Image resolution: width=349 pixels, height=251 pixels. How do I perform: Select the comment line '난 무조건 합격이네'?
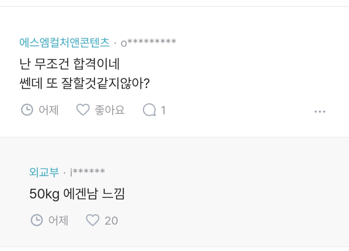(69, 64)
